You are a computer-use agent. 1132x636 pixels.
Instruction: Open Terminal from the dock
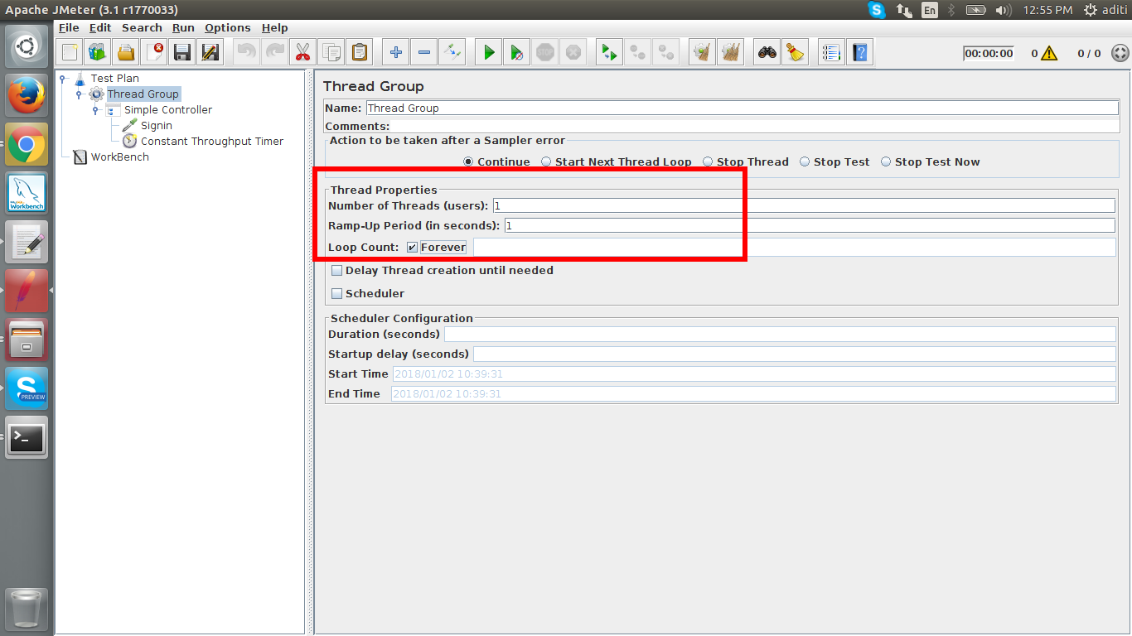point(27,437)
